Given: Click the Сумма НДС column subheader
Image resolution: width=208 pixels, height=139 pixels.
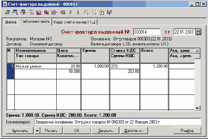Looking at the screenshot, I should 125,58.
